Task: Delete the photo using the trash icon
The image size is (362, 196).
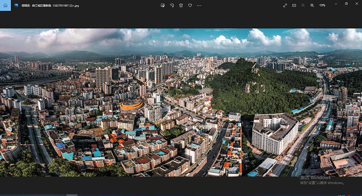Action: 181,5
